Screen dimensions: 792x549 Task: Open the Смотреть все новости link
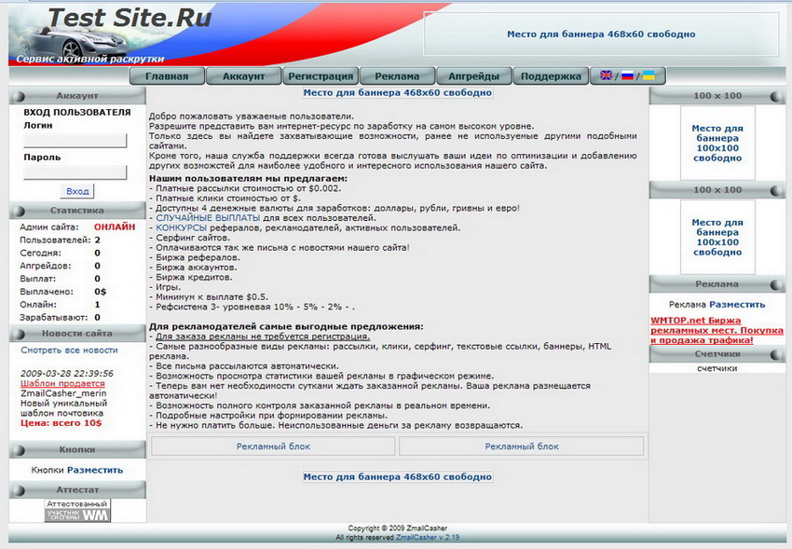(69, 350)
